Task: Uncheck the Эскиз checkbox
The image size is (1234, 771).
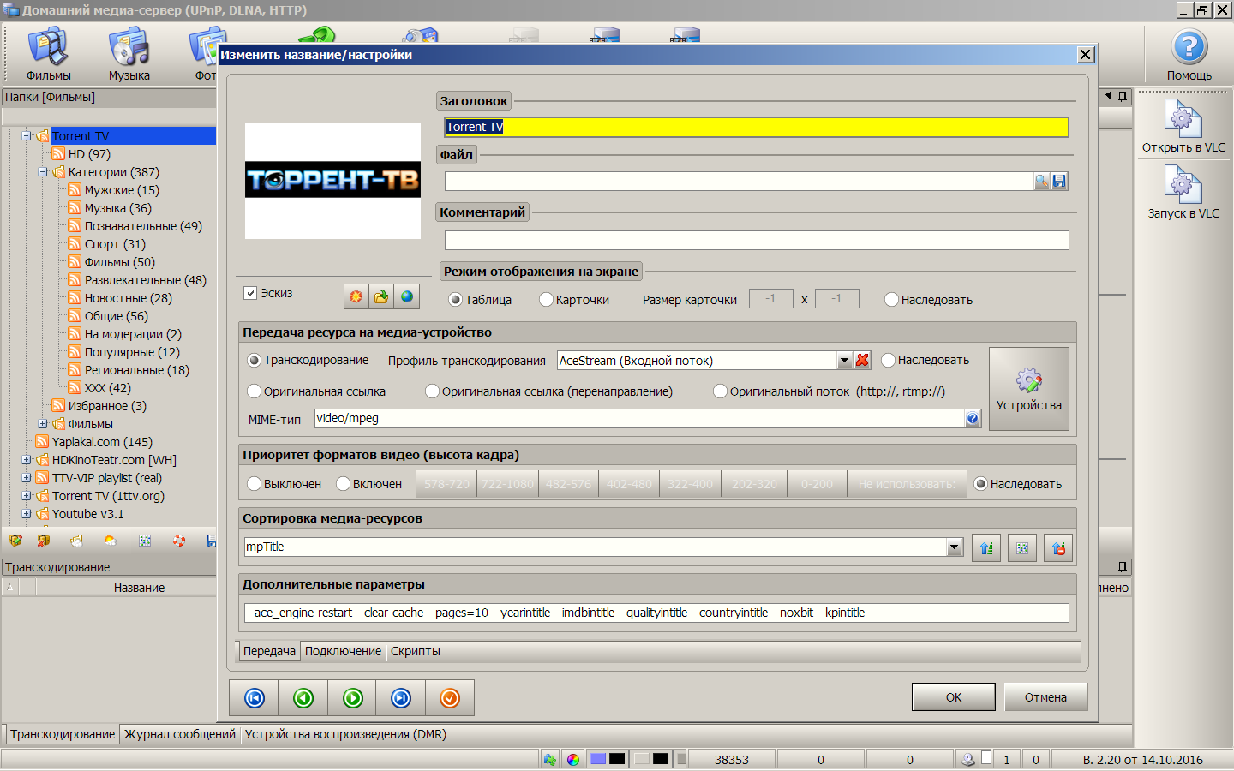Action: click(x=250, y=293)
